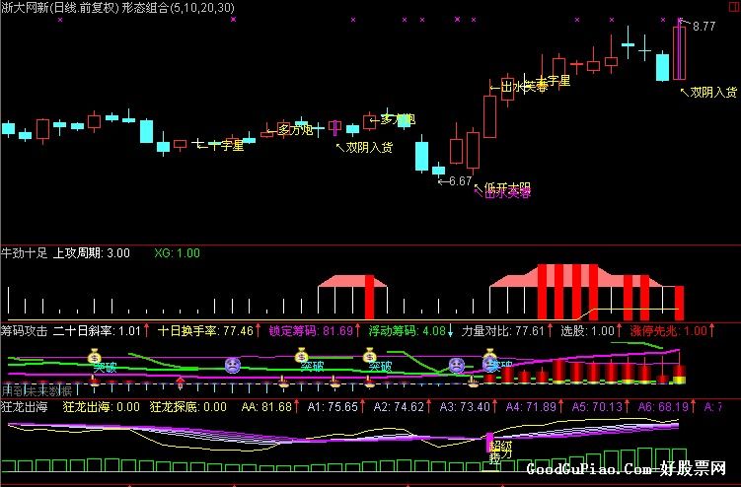Click the 浮动筹码: 4.08 reading
This screenshot has height=487, width=741.
tap(408, 331)
